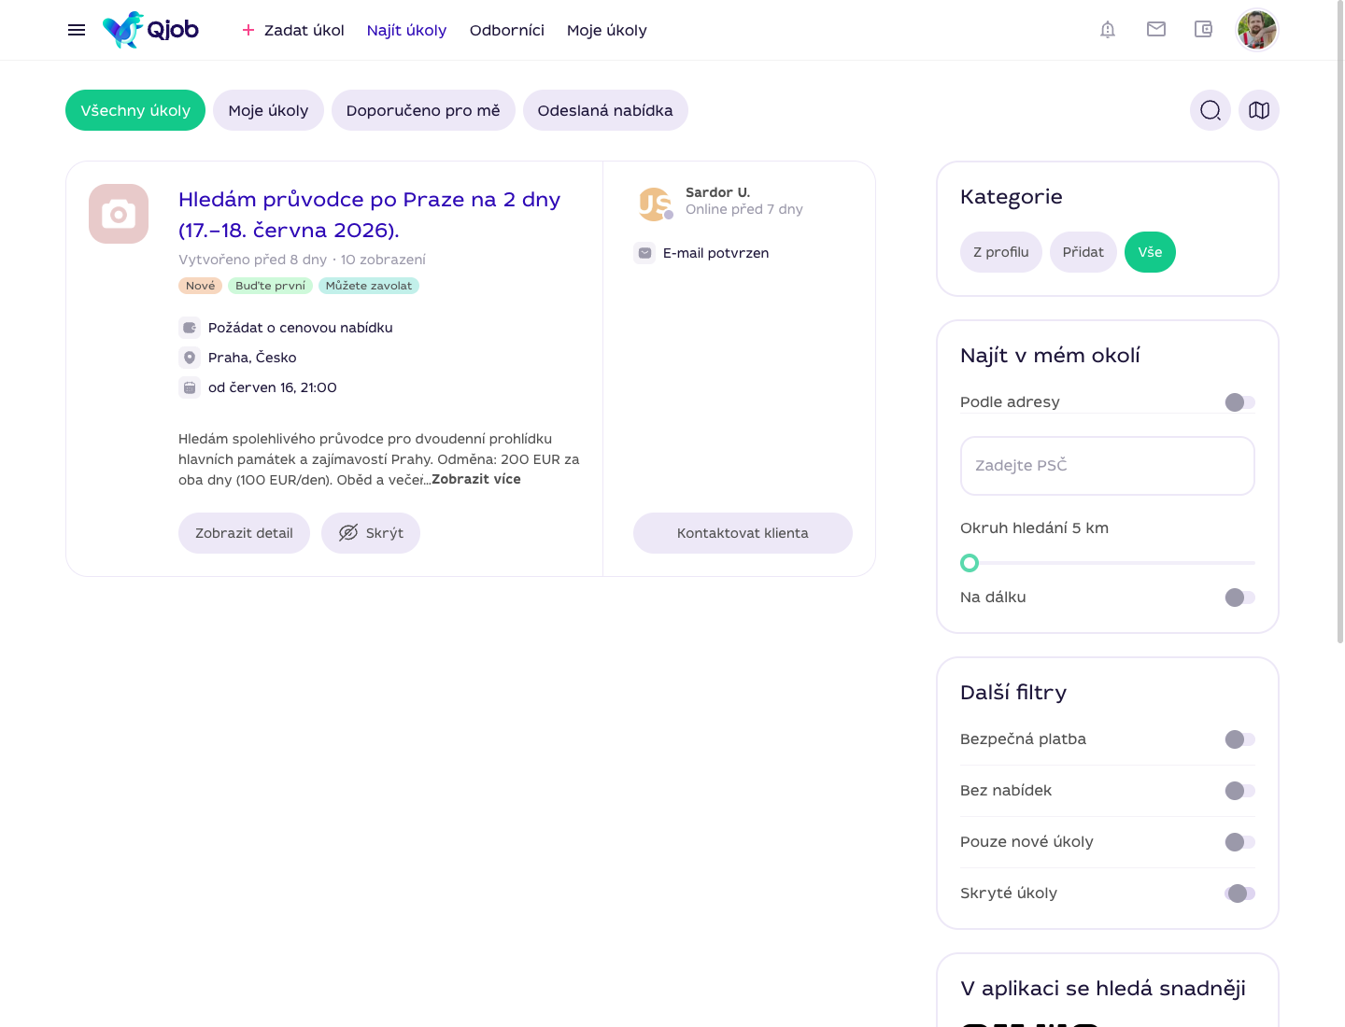Click Kontaktovat klienta button
The width and height of the screenshot is (1345, 1027).
pyautogui.click(x=743, y=533)
